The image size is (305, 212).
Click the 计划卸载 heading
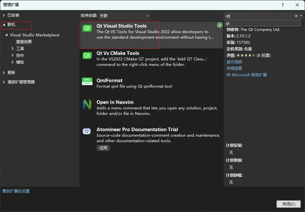click(234, 175)
